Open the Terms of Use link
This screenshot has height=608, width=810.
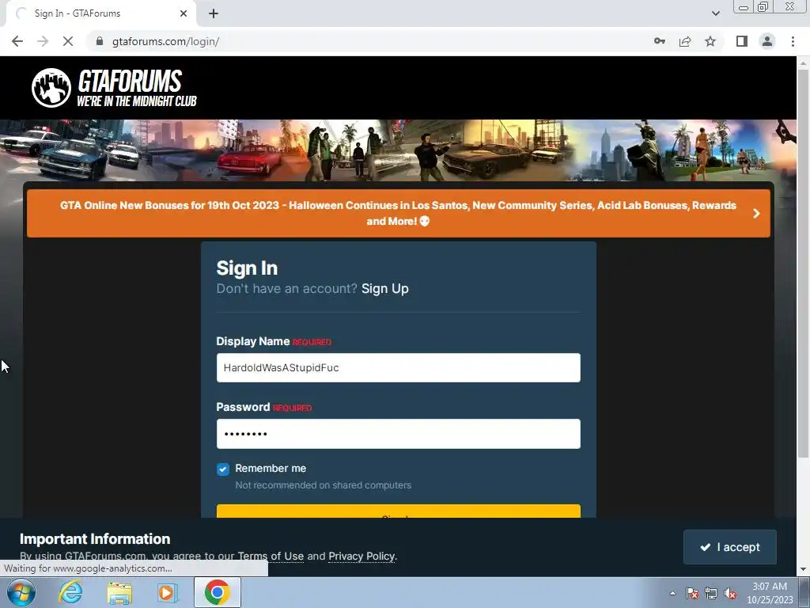[x=271, y=557]
